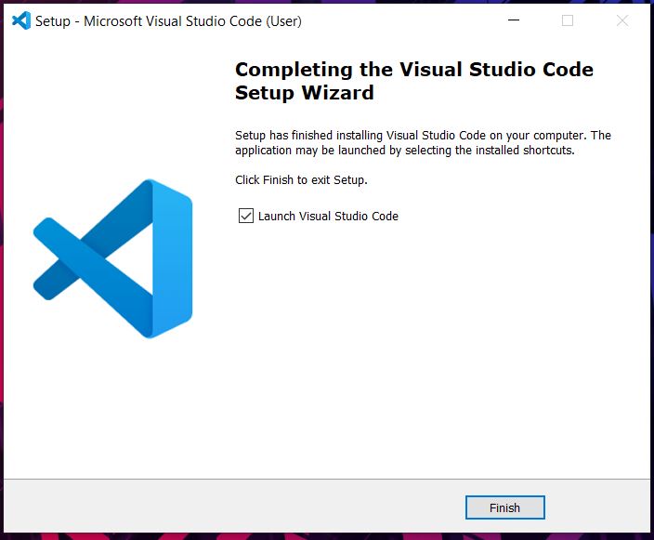
Task: Click the small VS Code icon in title bar
Action: tap(21, 20)
